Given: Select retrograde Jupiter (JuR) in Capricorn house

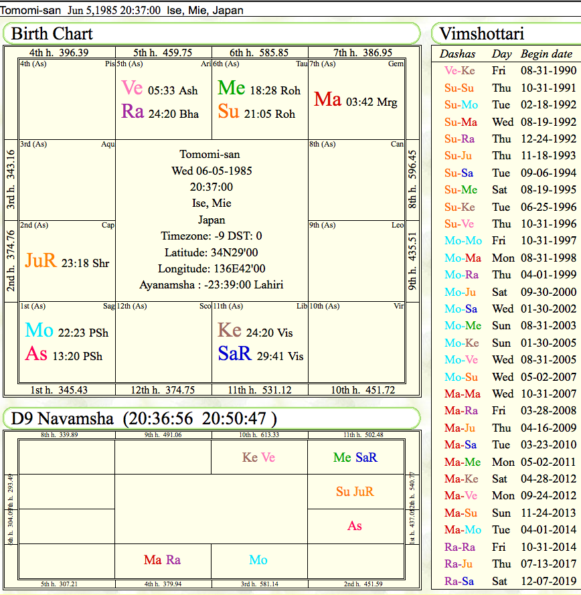Looking at the screenshot, I should 41,261.
